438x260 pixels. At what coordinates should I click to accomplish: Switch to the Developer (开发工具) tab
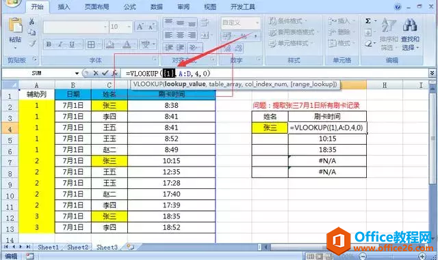243,7
